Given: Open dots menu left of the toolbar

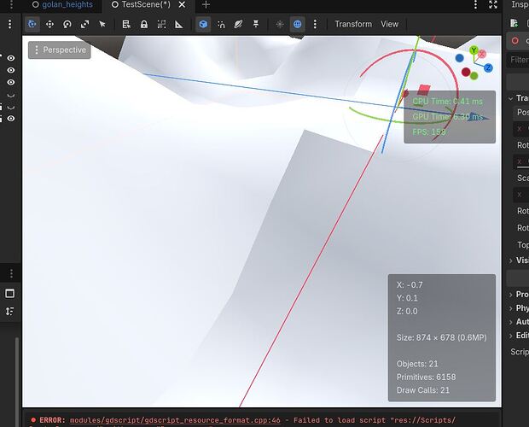Looking at the screenshot, I should pyautogui.click(x=9, y=24).
